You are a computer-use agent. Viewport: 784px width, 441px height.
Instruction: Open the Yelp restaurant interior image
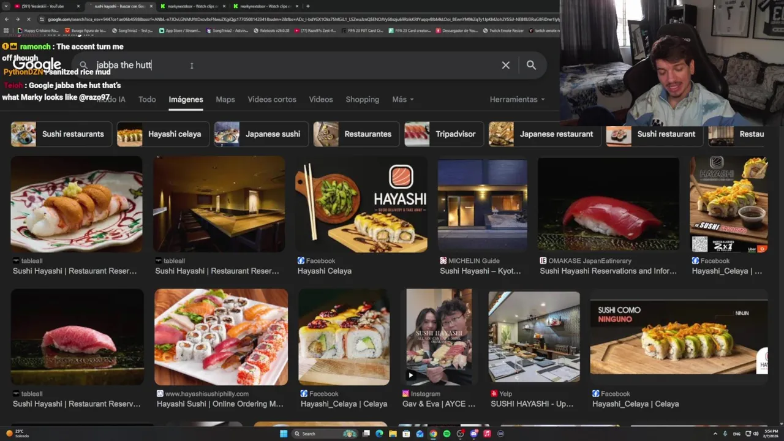pyautogui.click(x=534, y=337)
